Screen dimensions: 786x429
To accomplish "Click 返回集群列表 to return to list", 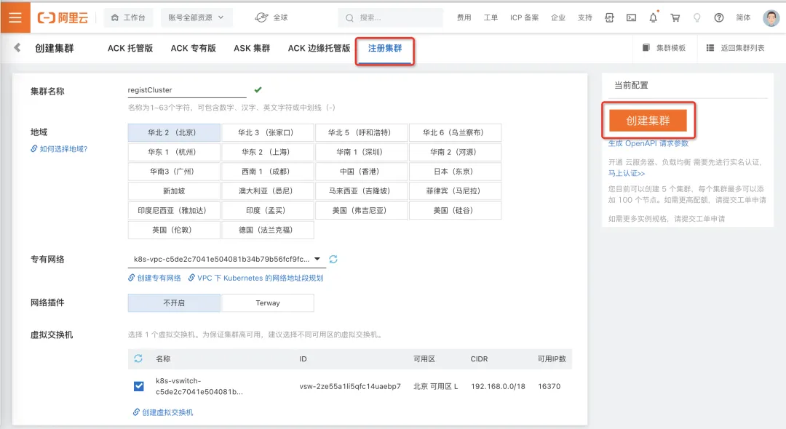I will (x=735, y=48).
